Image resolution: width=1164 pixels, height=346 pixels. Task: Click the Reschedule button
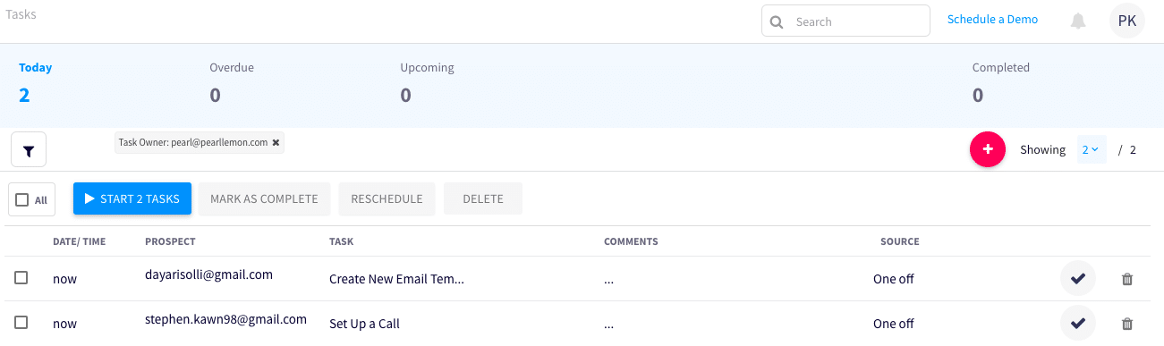pyautogui.click(x=387, y=198)
